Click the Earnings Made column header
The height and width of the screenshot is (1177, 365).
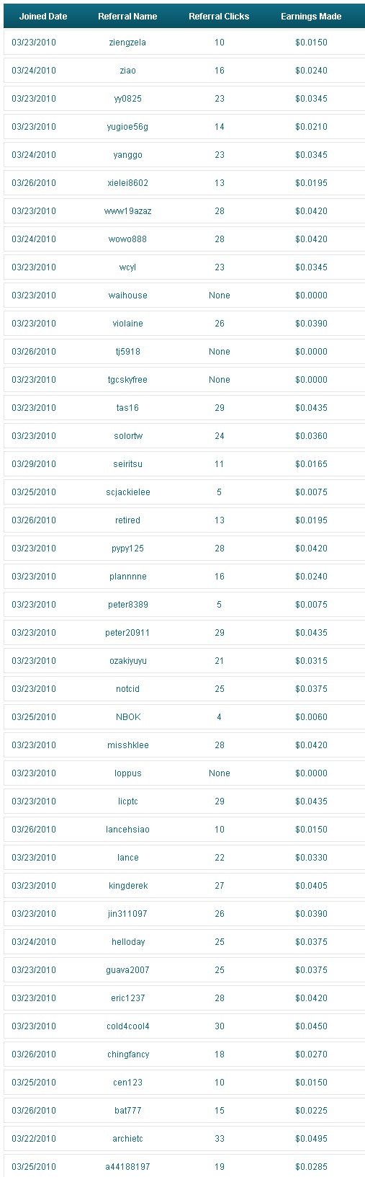311,16
